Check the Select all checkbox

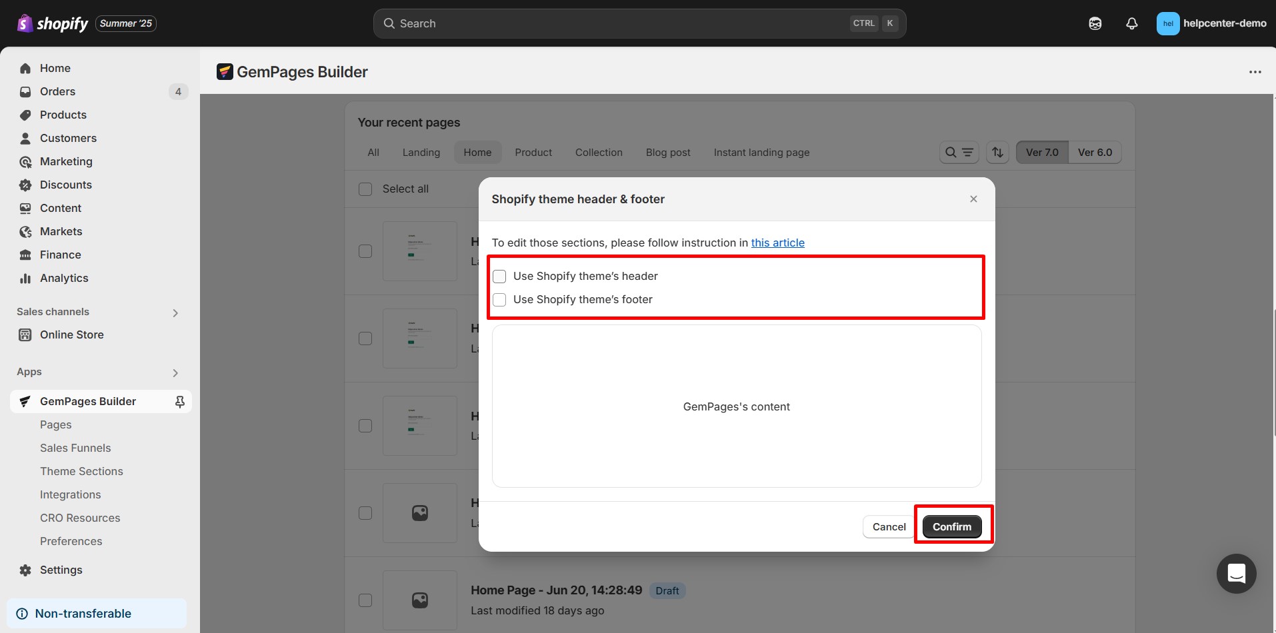pyautogui.click(x=365, y=189)
